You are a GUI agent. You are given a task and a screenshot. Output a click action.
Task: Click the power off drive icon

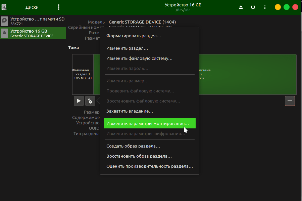(x=253, y=7)
